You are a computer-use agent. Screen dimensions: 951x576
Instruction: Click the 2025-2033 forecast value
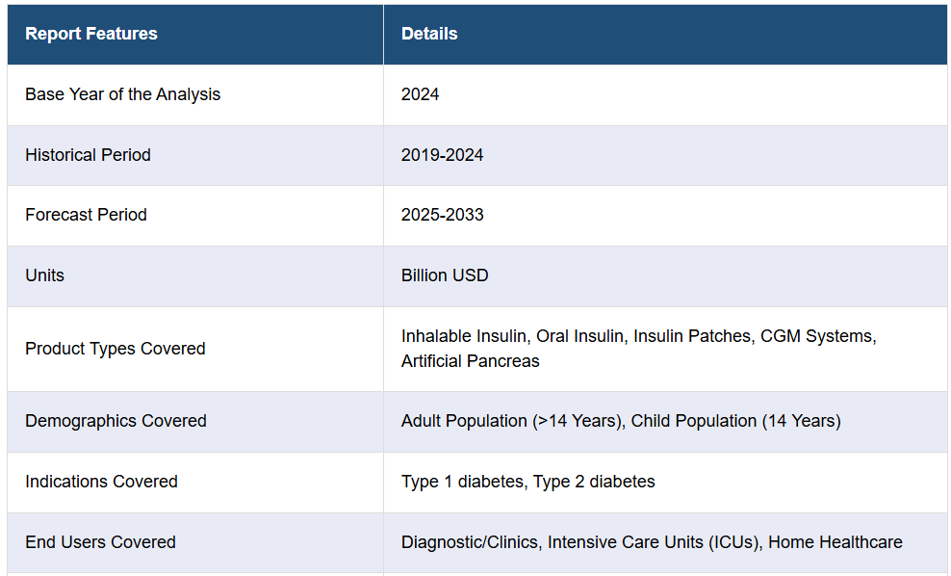442,215
